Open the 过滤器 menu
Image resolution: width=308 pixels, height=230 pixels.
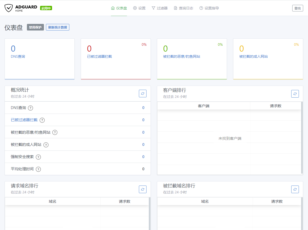tap(160, 8)
